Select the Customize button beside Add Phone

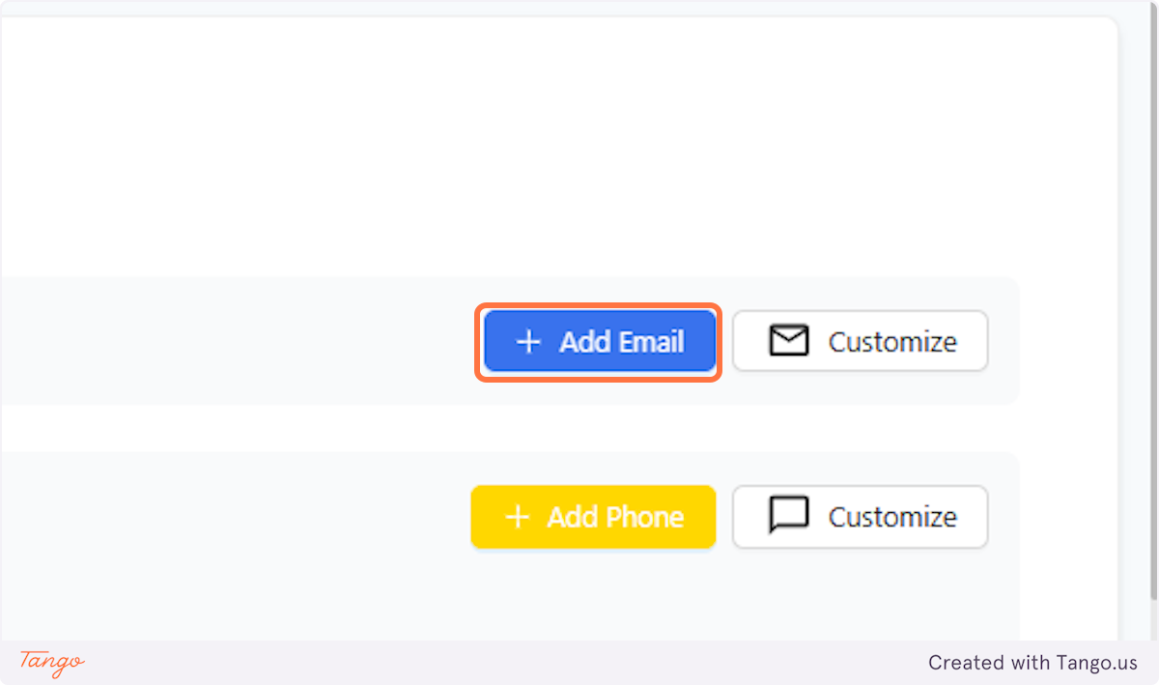[x=860, y=517]
